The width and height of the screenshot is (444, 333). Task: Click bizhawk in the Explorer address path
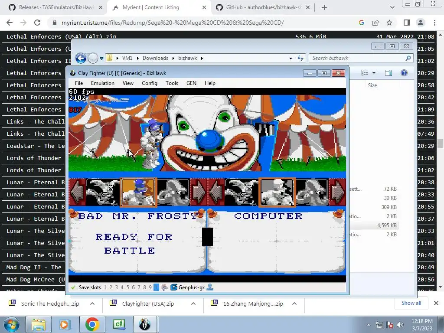(x=187, y=58)
